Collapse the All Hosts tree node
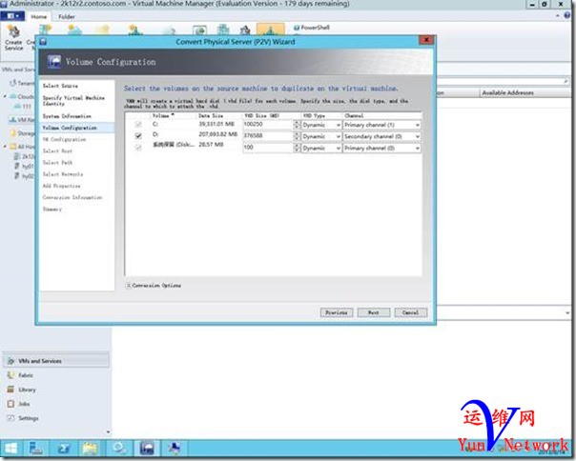 [x=5, y=147]
